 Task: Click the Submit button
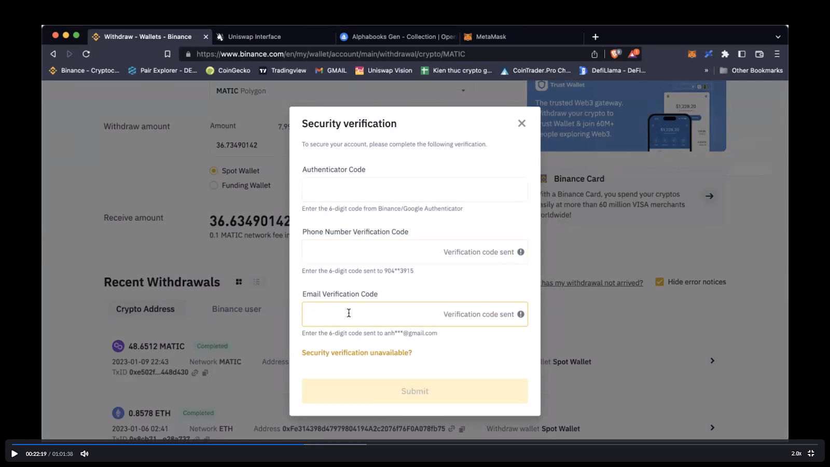(x=415, y=391)
